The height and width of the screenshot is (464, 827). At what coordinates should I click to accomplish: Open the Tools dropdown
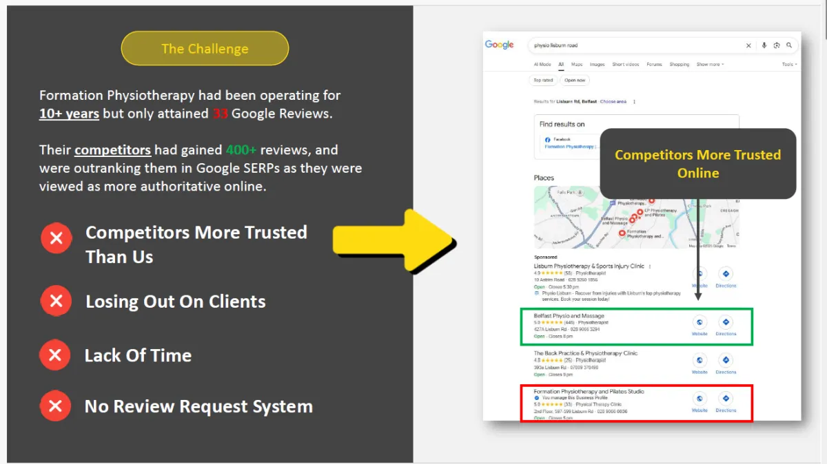(789, 65)
